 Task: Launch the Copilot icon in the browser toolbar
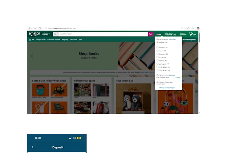198,28
